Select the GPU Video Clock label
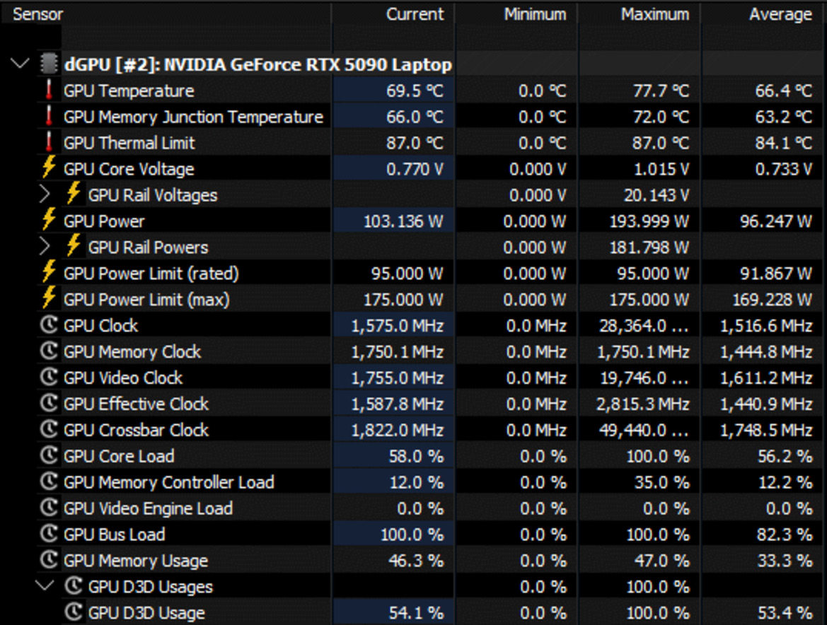Image resolution: width=827 pixels, height=625 pixels. (123, 378)
